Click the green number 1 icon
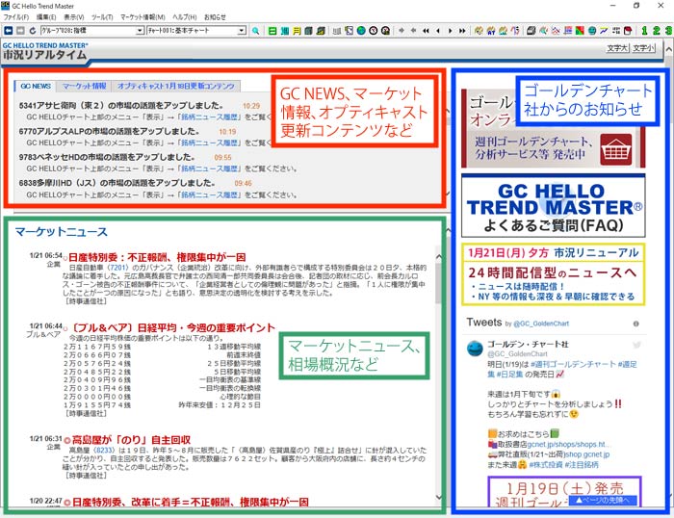The image size is (674, 518). tap(644, 31)
